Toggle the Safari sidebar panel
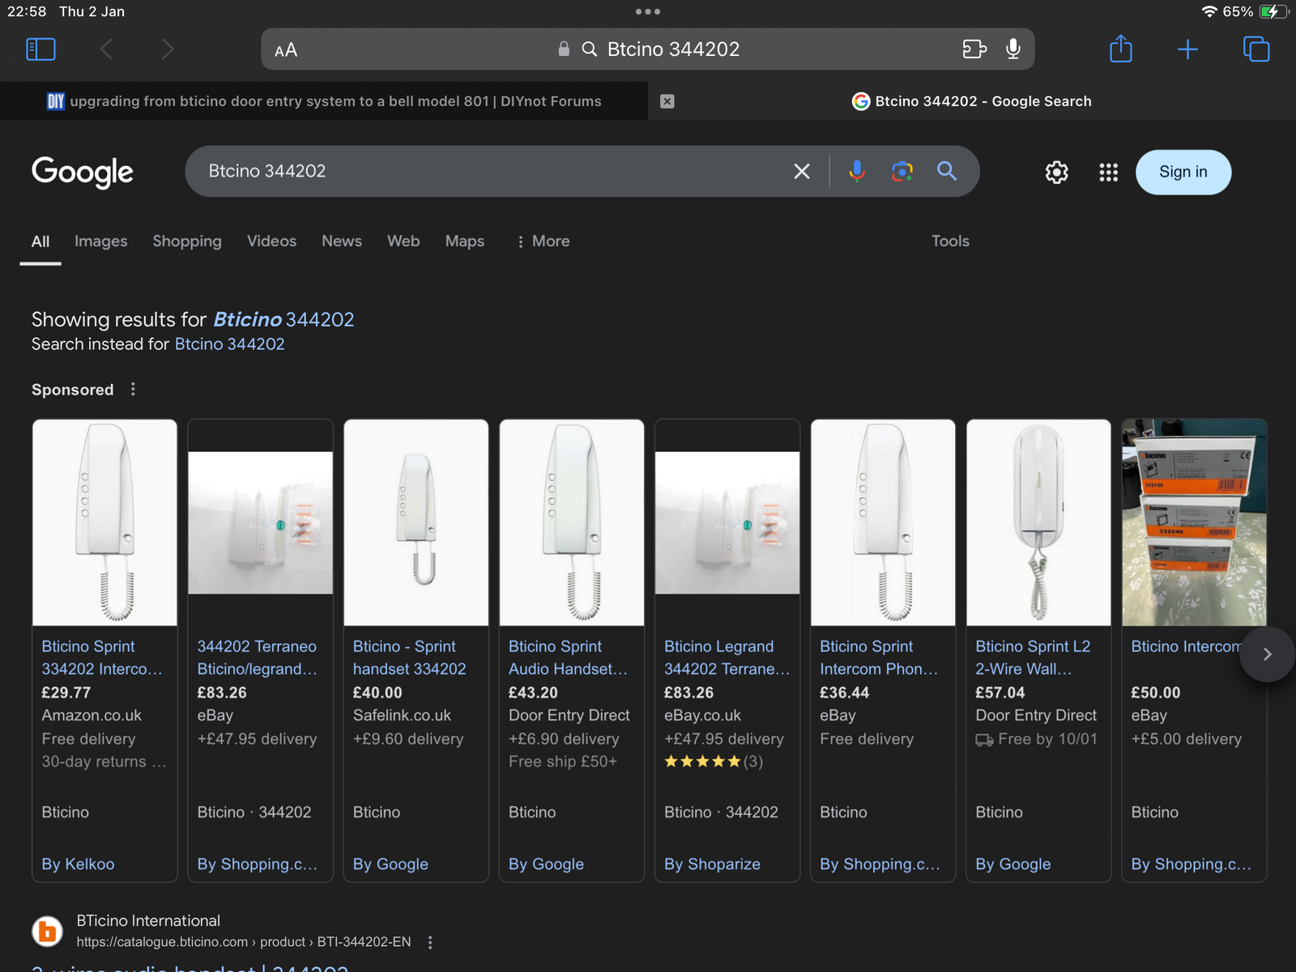 (x=40, y=49)
